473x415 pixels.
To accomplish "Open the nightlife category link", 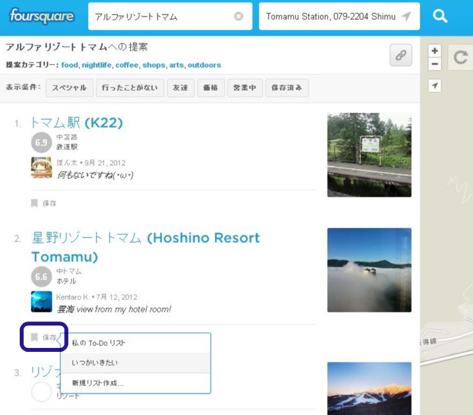I will coord(97,65).
